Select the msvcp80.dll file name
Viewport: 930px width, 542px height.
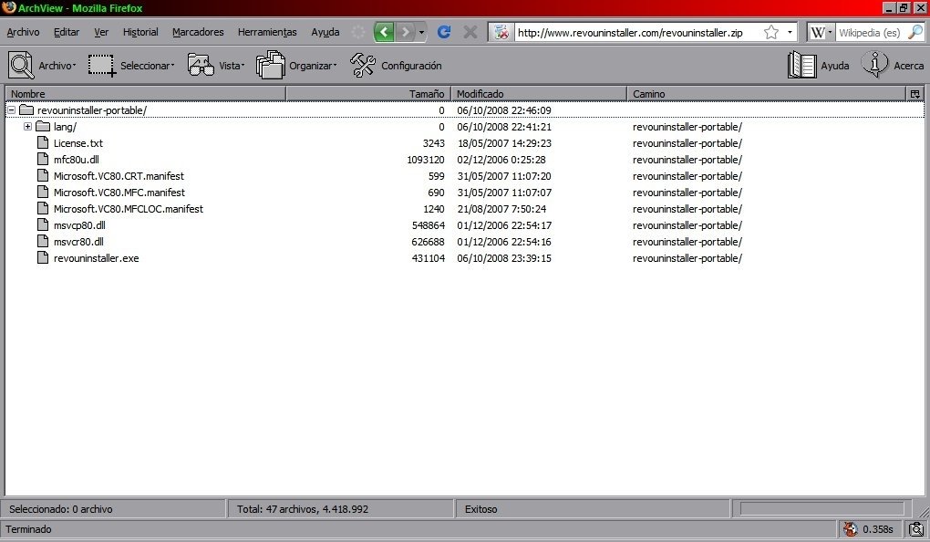[79, 225]
